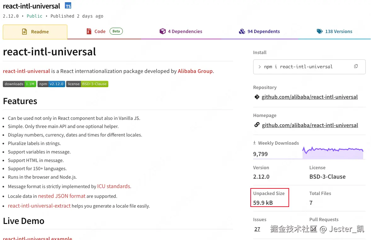Click the weekly downloads arrow icon
Screen dimensions: 371x240
tap(254, 143)
